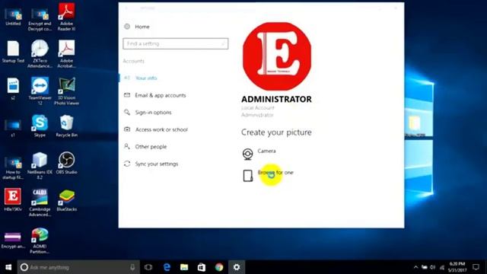The image size is (487, 274).
Task: Select Encrypt and Decrypt desktop shortcut
Action: (40, 19)
